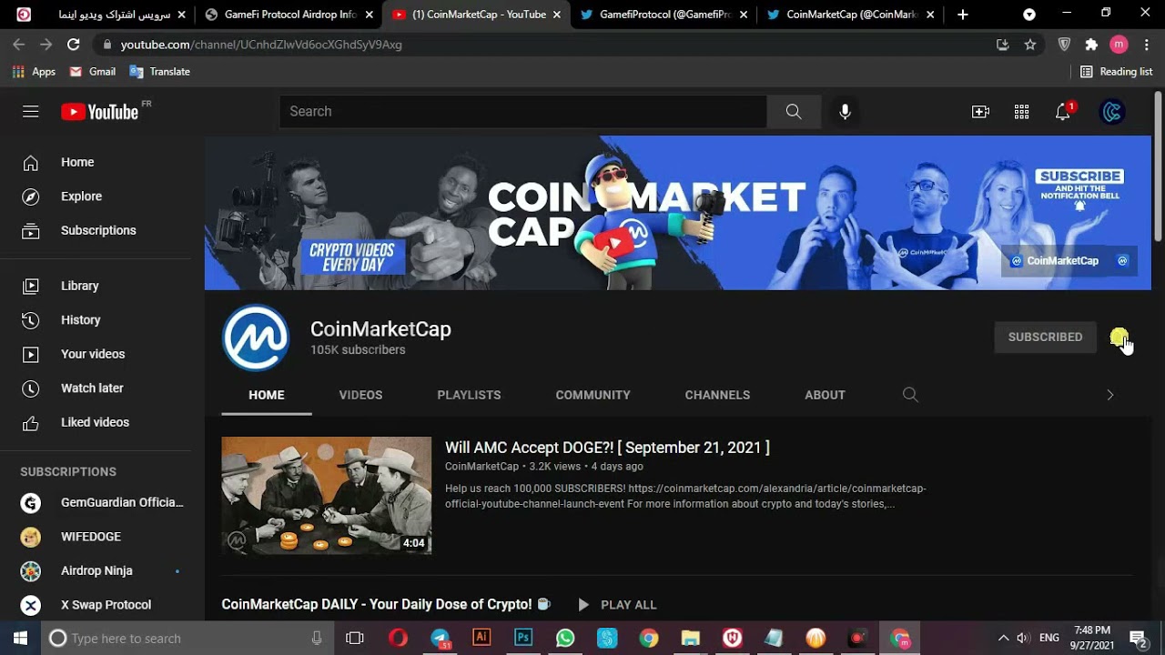This screenshot has height=655, width=1165.
Task: Switch to the PLAYLISTS tab
Action: click(469, 395)
